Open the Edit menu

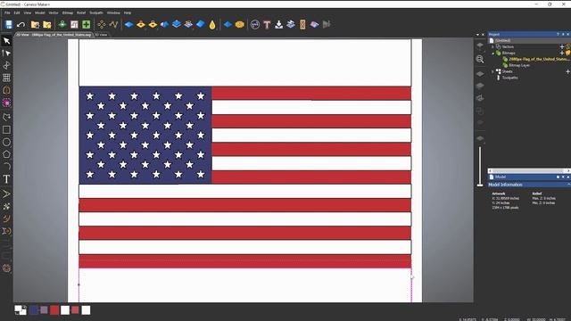(17, 12)
